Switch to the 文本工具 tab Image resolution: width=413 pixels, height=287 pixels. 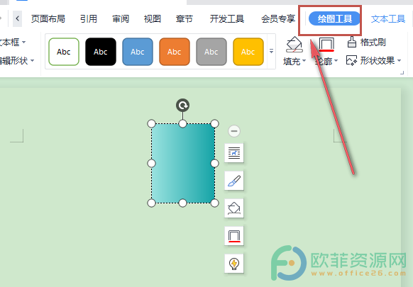388,18
